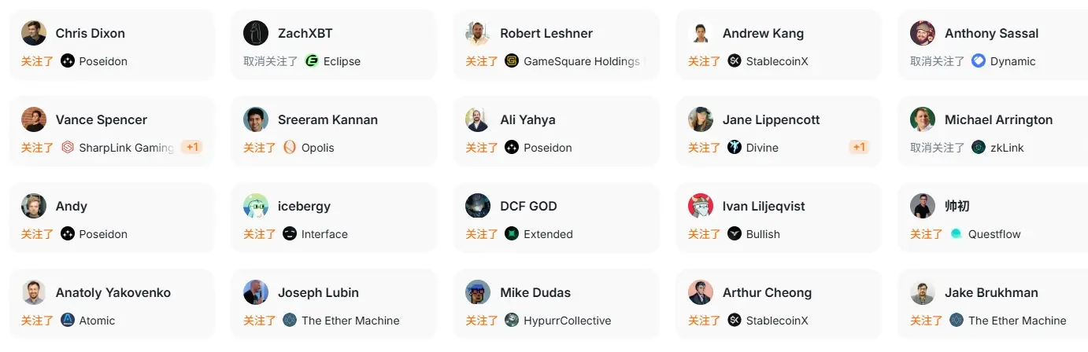The image size is (1088, 352).
Task: Open ZachXBT's profile avatar
Action: point(256,33)
